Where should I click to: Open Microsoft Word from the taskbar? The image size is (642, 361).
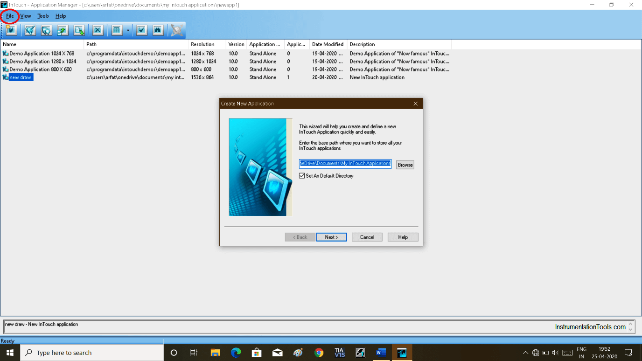381,353
